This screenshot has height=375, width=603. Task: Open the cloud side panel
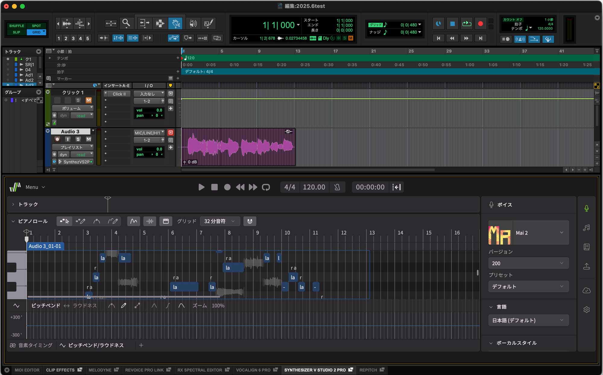click(x=586, y=290)
